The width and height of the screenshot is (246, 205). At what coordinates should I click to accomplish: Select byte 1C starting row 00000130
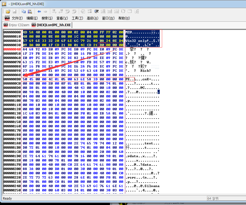click(x=25, y=113)
